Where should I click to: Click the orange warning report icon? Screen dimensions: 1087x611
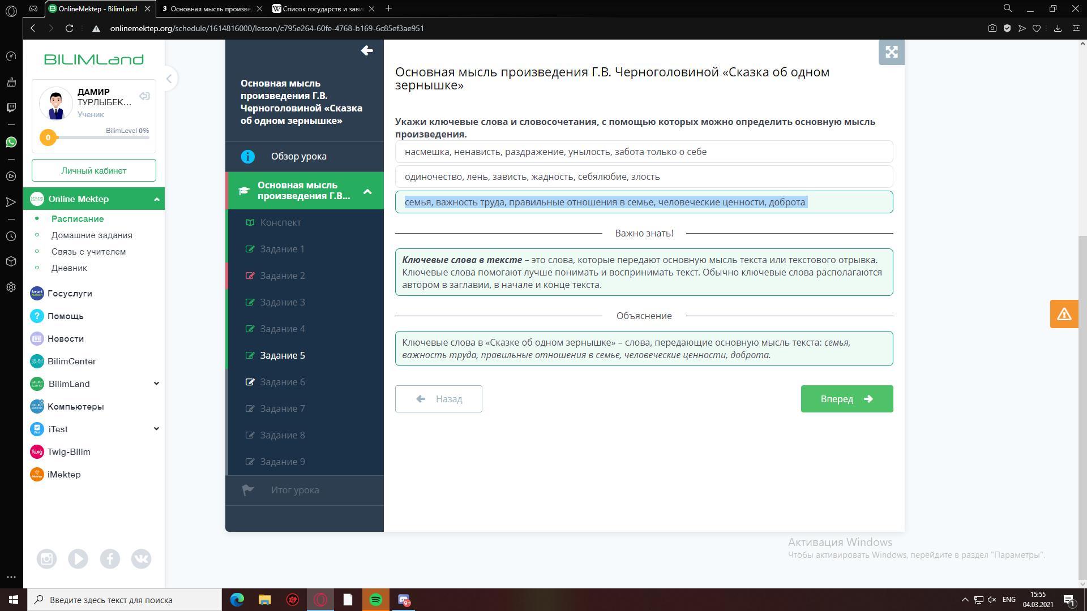[x=1064, y=314]
